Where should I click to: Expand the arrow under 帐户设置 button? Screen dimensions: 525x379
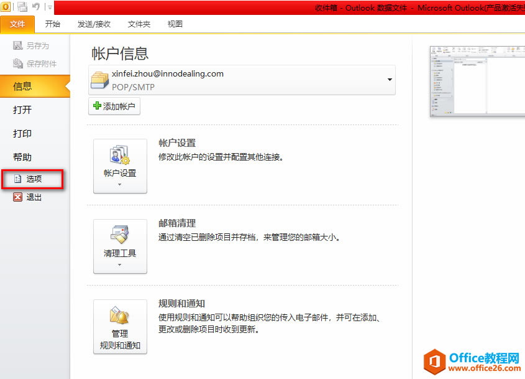point(119,184)
